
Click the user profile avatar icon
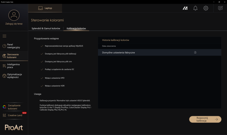[14, 15]
